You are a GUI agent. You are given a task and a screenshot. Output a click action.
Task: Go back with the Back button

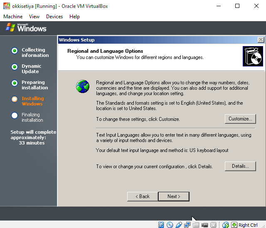143,196
